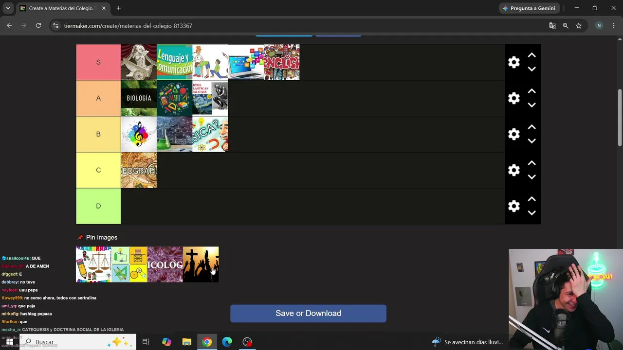Switch to Create a Materias del Colegio tab
The width and height of the screenshot is (623, 350).
coord(63,8)
